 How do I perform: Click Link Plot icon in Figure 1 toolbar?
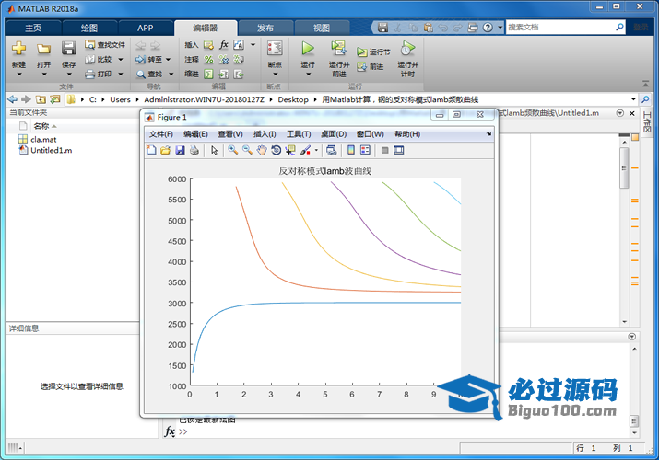point(332,150)
